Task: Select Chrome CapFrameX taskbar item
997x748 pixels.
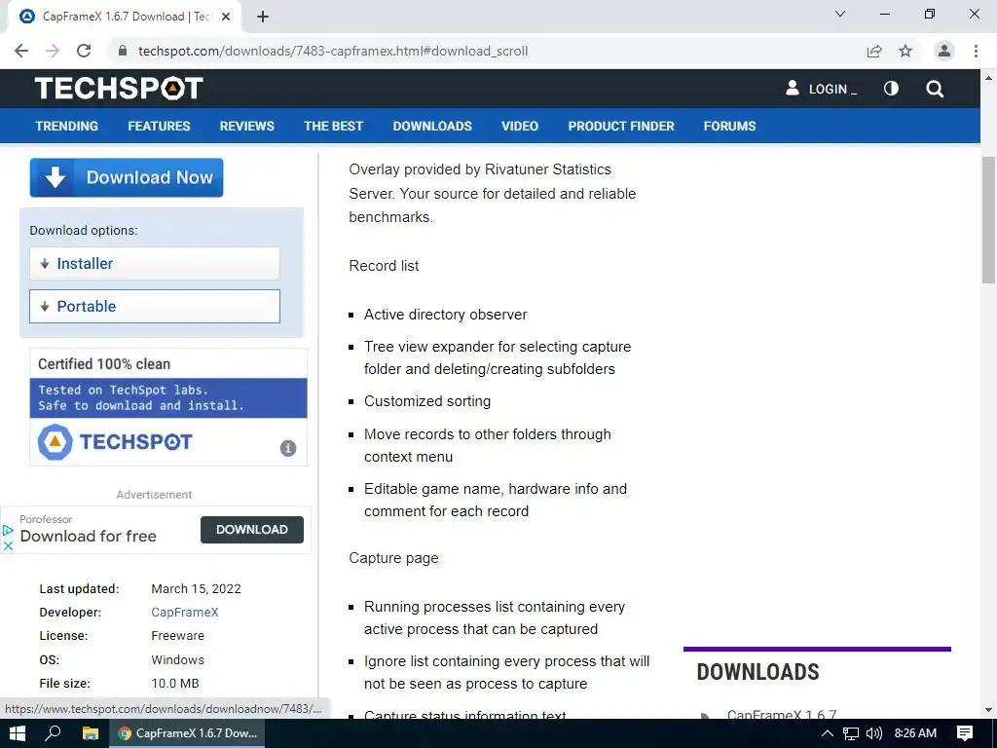Action: tap(188, 733)
